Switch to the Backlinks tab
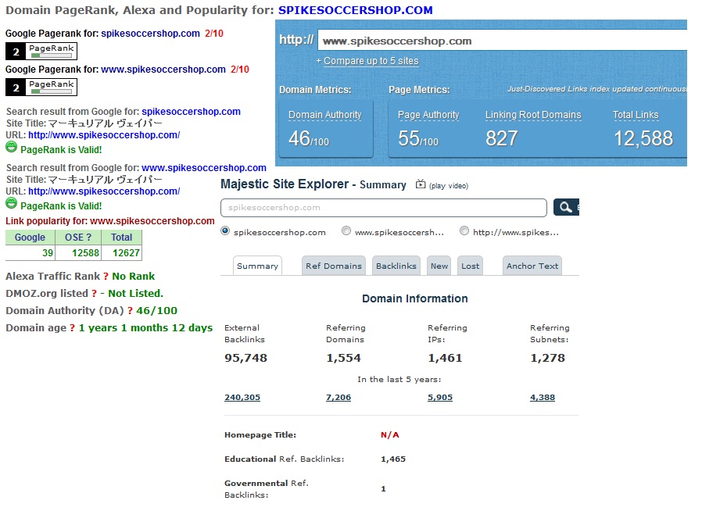The image size is (702, 511). click(x=396, y=266)
